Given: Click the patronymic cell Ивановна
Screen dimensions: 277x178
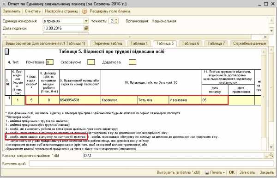Looking at the screenshot, I should tap(185, 100).
